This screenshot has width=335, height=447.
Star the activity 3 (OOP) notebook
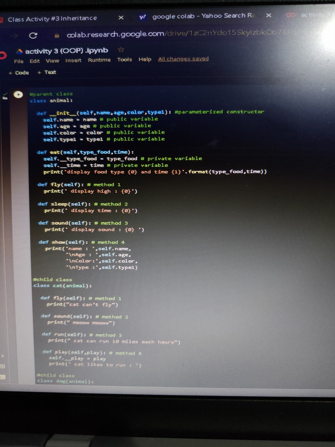(x=121, y=50)
